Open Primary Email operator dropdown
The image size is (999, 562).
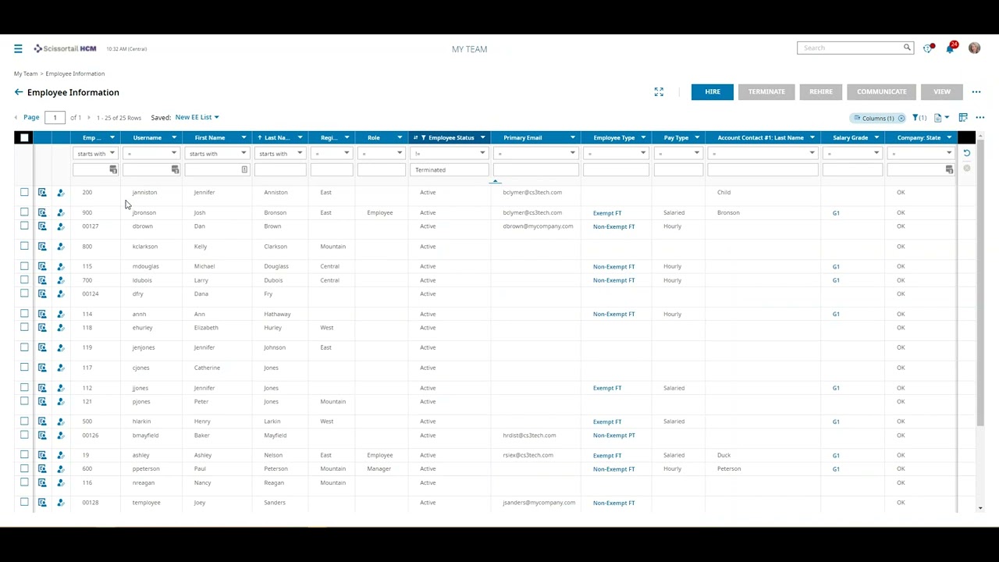(x=535, y=153)
